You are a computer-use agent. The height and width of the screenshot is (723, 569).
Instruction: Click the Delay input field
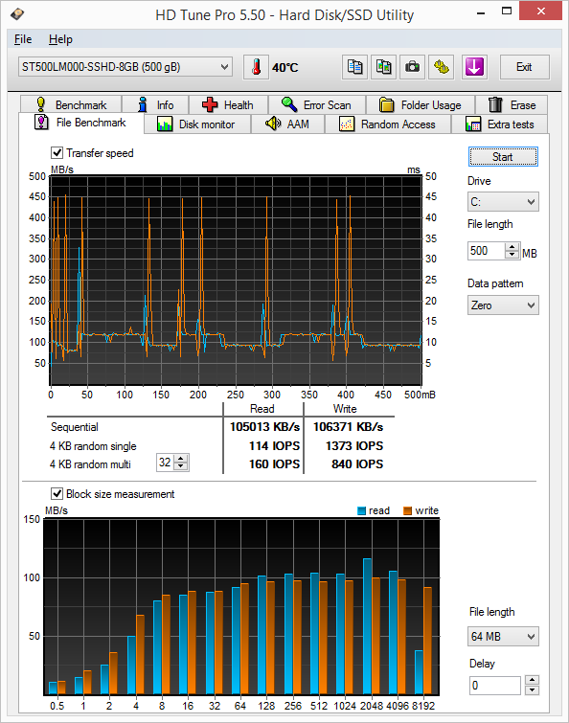click(495, 686)
